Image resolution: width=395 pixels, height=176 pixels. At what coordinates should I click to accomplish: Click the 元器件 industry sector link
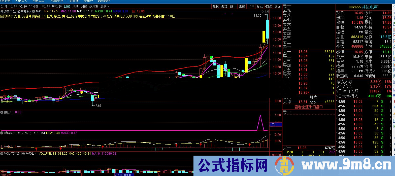pos(26,16)
